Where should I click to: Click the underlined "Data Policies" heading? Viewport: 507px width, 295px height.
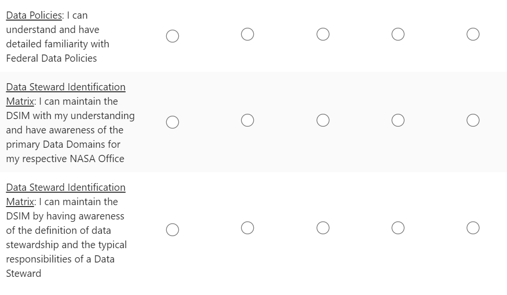point(34,15)
